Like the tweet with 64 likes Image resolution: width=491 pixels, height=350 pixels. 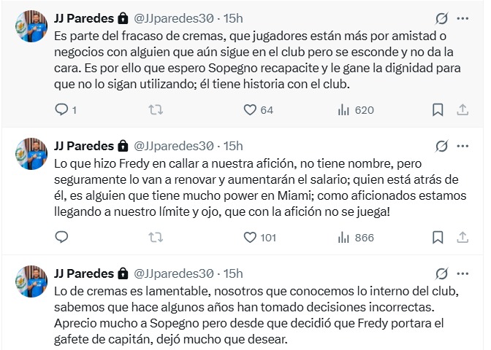coord(250,109)
